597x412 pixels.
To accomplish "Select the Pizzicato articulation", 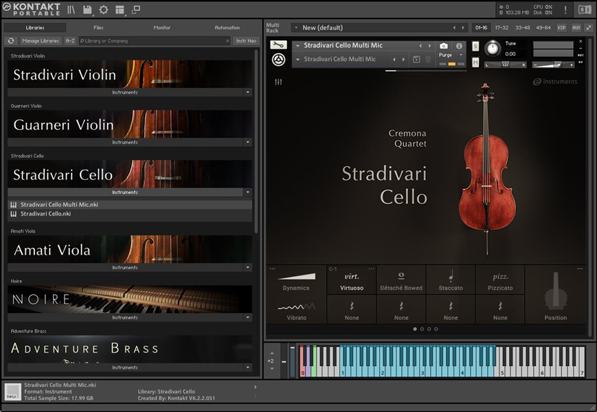I will point(500,280).
